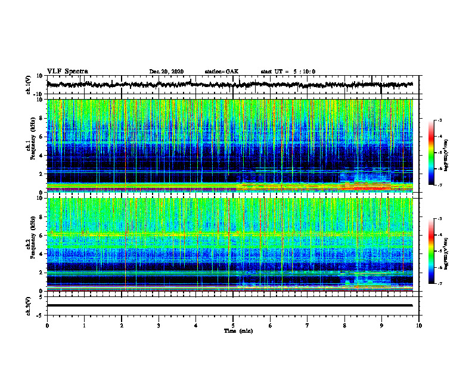Click the ch.2 "Frequency (kHz)" axis label
This screenshot has height=365, width=472.
tap(33, 237)
